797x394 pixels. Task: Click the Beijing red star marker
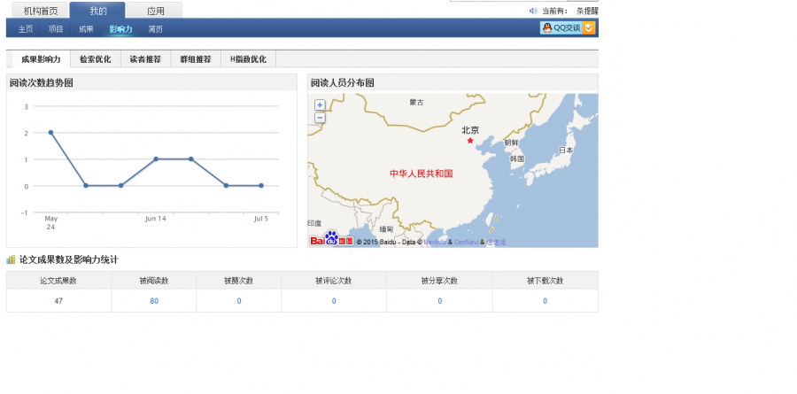(x=470, y=140)
